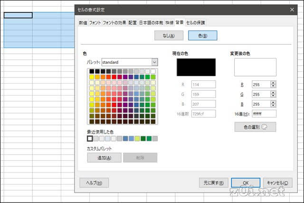
Task: Choose the なし(A) no-fill button
Action: (169, 36)
